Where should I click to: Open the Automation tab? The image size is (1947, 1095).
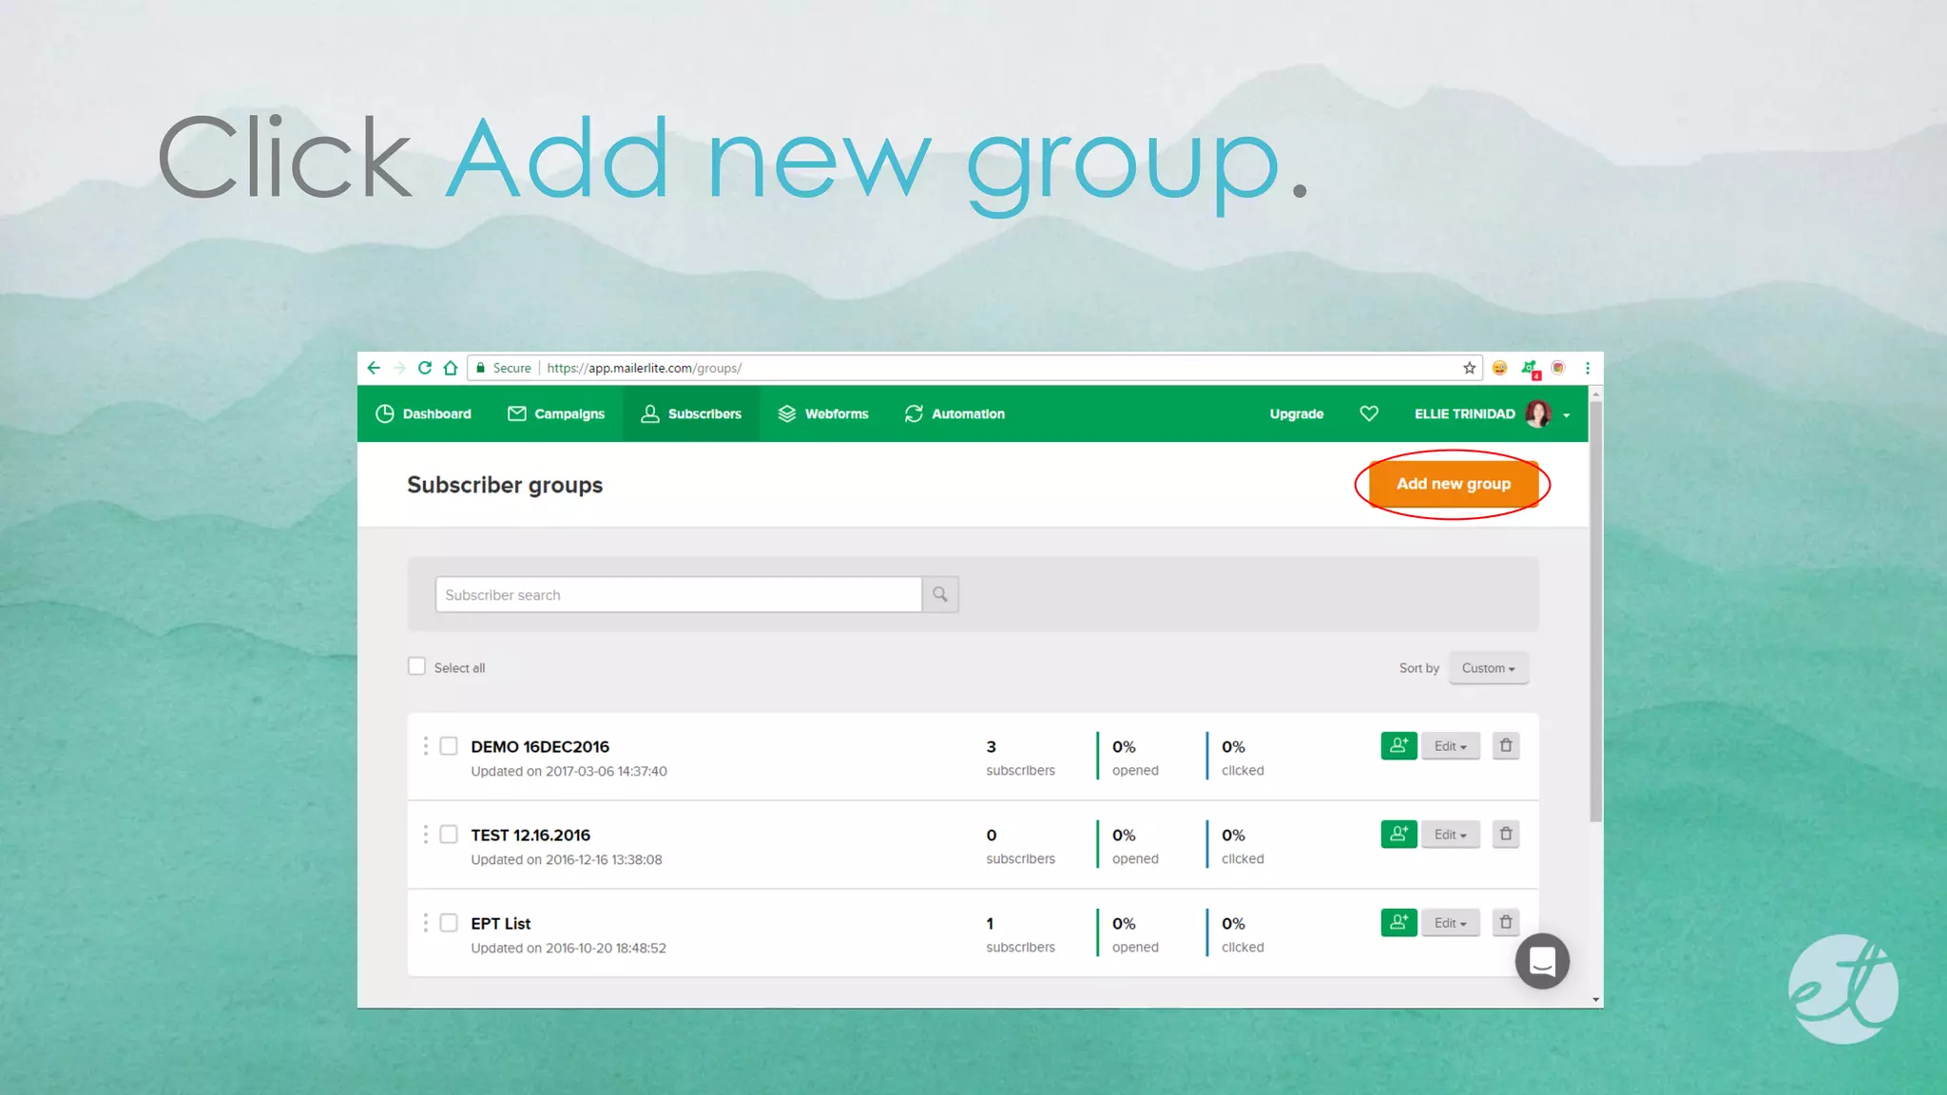[954, 413]
